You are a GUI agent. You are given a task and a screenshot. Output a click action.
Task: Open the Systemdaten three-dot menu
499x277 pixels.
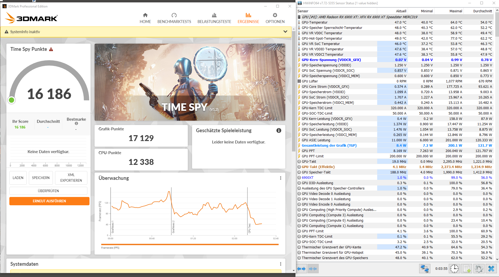tap(280, 264)
